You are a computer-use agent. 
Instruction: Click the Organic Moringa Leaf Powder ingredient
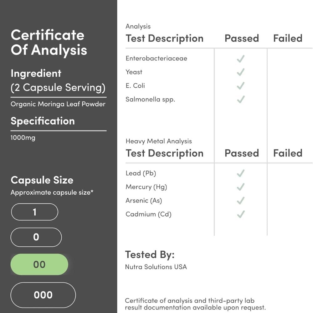(58, 104)
